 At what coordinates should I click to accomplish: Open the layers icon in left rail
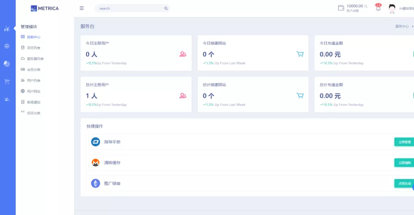[x=7, y=46]
